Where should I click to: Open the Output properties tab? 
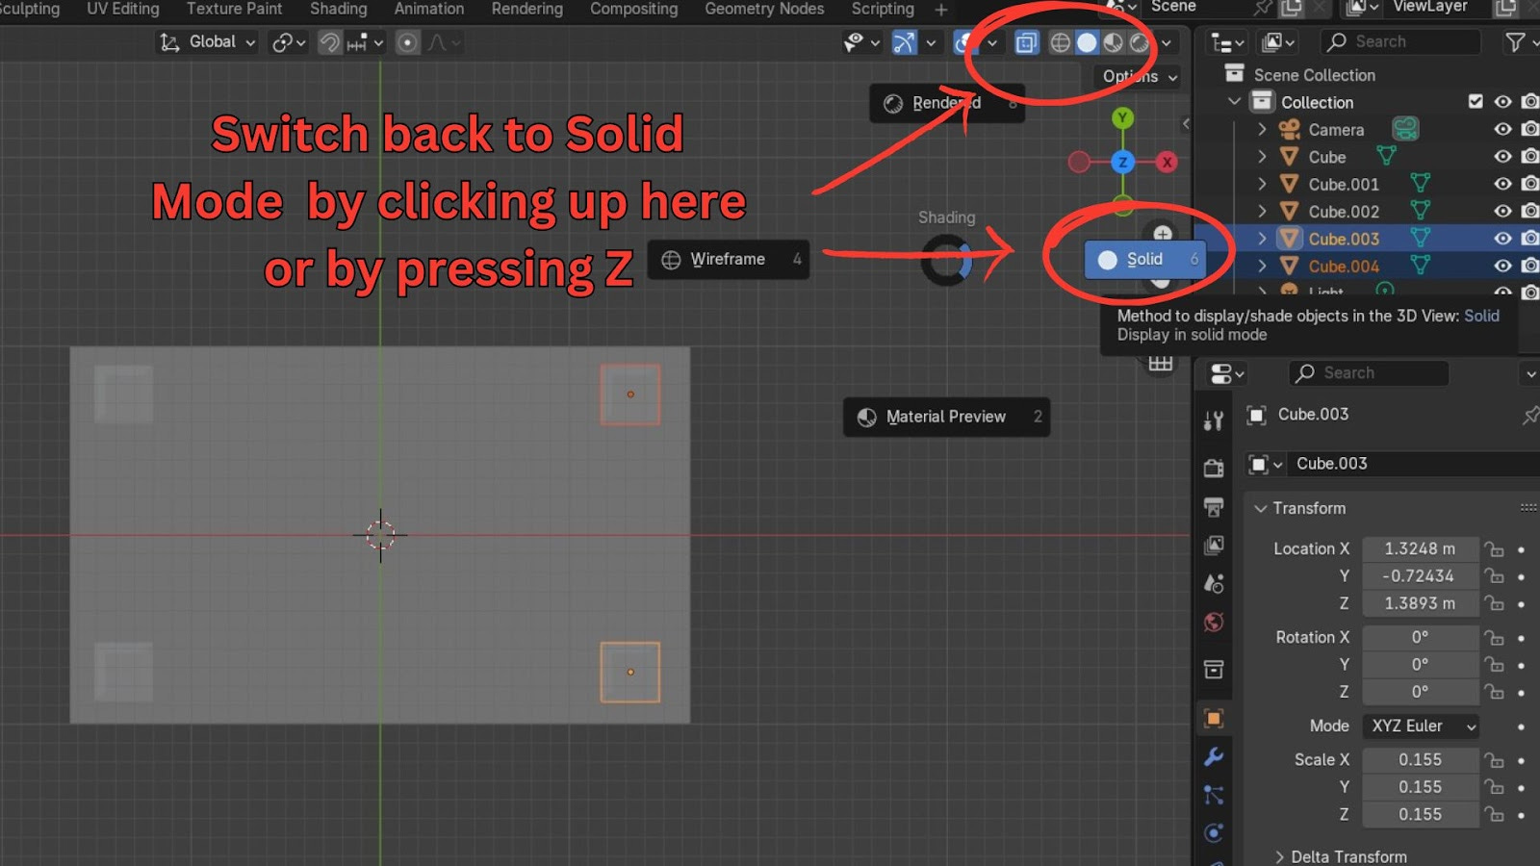coord(1214,507)
